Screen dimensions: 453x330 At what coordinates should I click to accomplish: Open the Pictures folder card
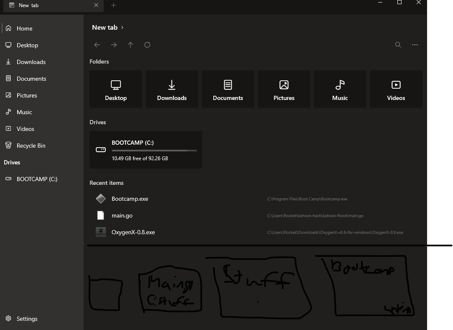[284, 89]
